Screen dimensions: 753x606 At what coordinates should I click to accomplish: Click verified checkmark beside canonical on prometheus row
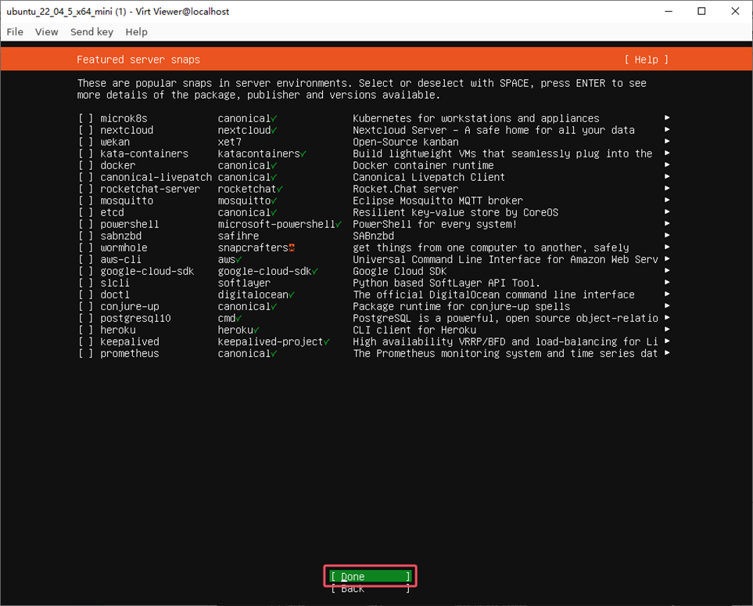click(274, 354)
